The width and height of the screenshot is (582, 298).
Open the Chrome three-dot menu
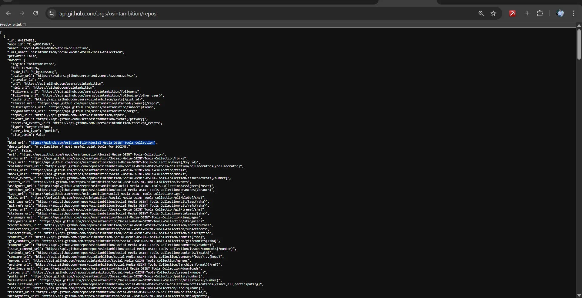pyautogui.click(x=574, y=13)
